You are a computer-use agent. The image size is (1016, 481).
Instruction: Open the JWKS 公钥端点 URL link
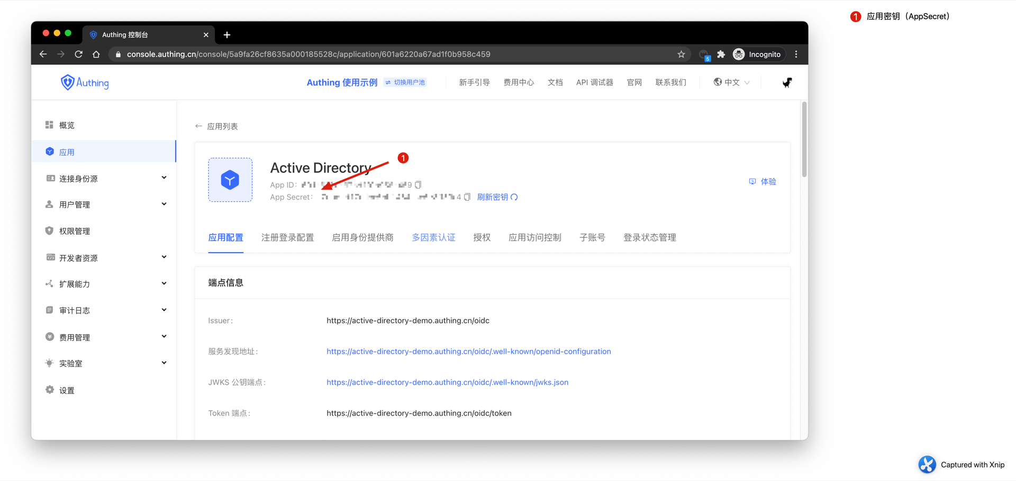(x=447, y=382)
